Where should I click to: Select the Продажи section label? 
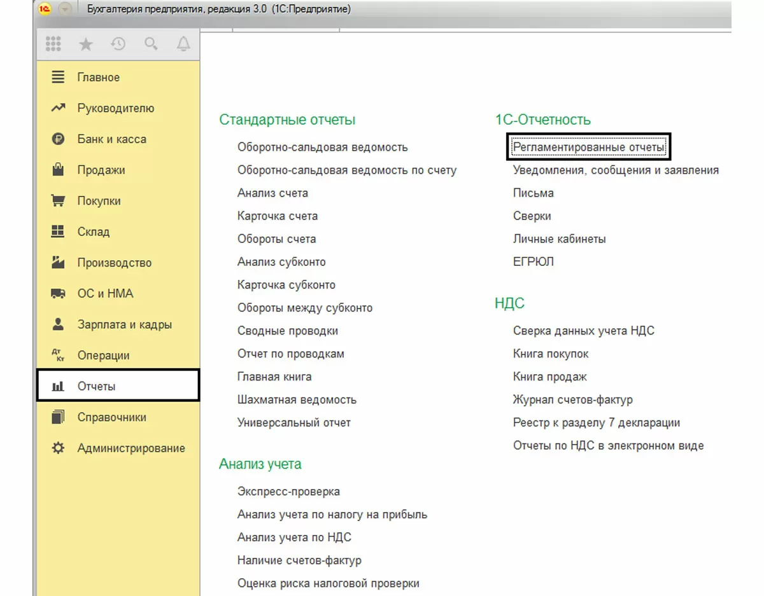[x=101, y=170]
